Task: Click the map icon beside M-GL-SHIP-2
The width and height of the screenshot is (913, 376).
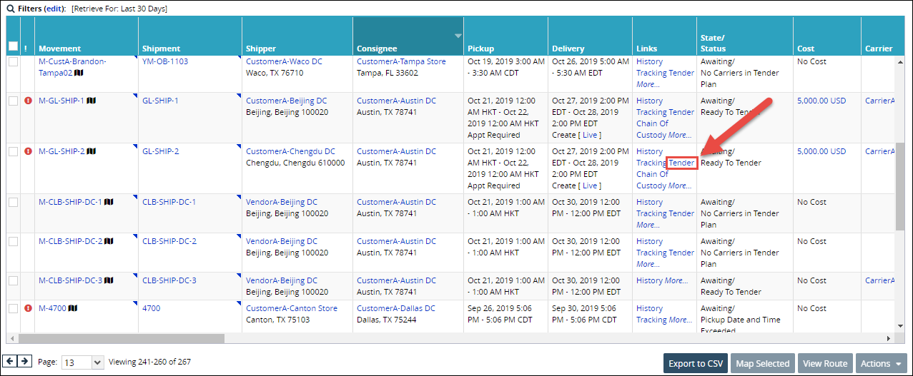Action: pos(92,151)
